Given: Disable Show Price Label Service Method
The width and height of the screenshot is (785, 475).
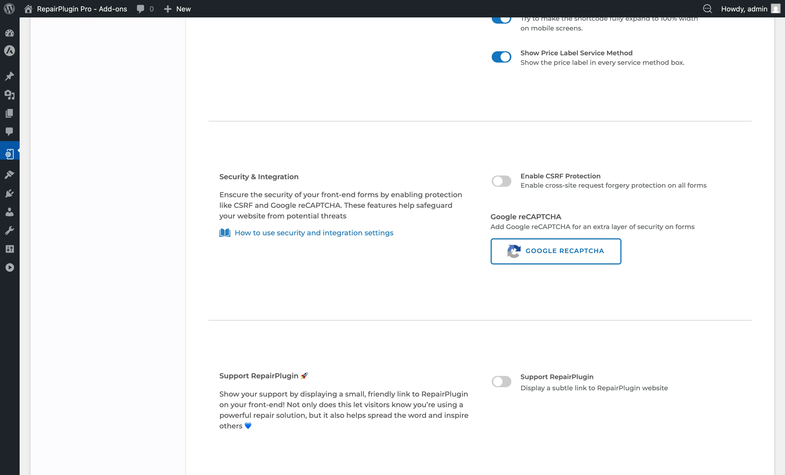Looking at the screenshot, I should point(501,57).
